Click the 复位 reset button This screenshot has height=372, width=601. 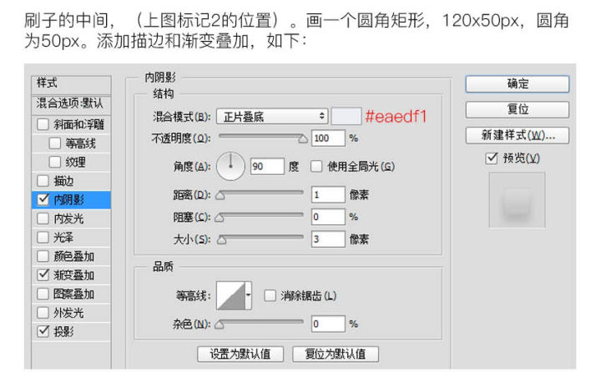(517, 109)
